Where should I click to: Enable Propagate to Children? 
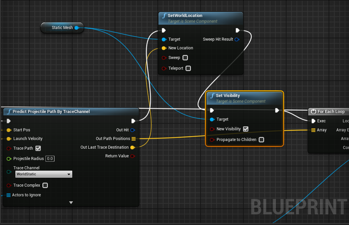(x=261, y=140)
